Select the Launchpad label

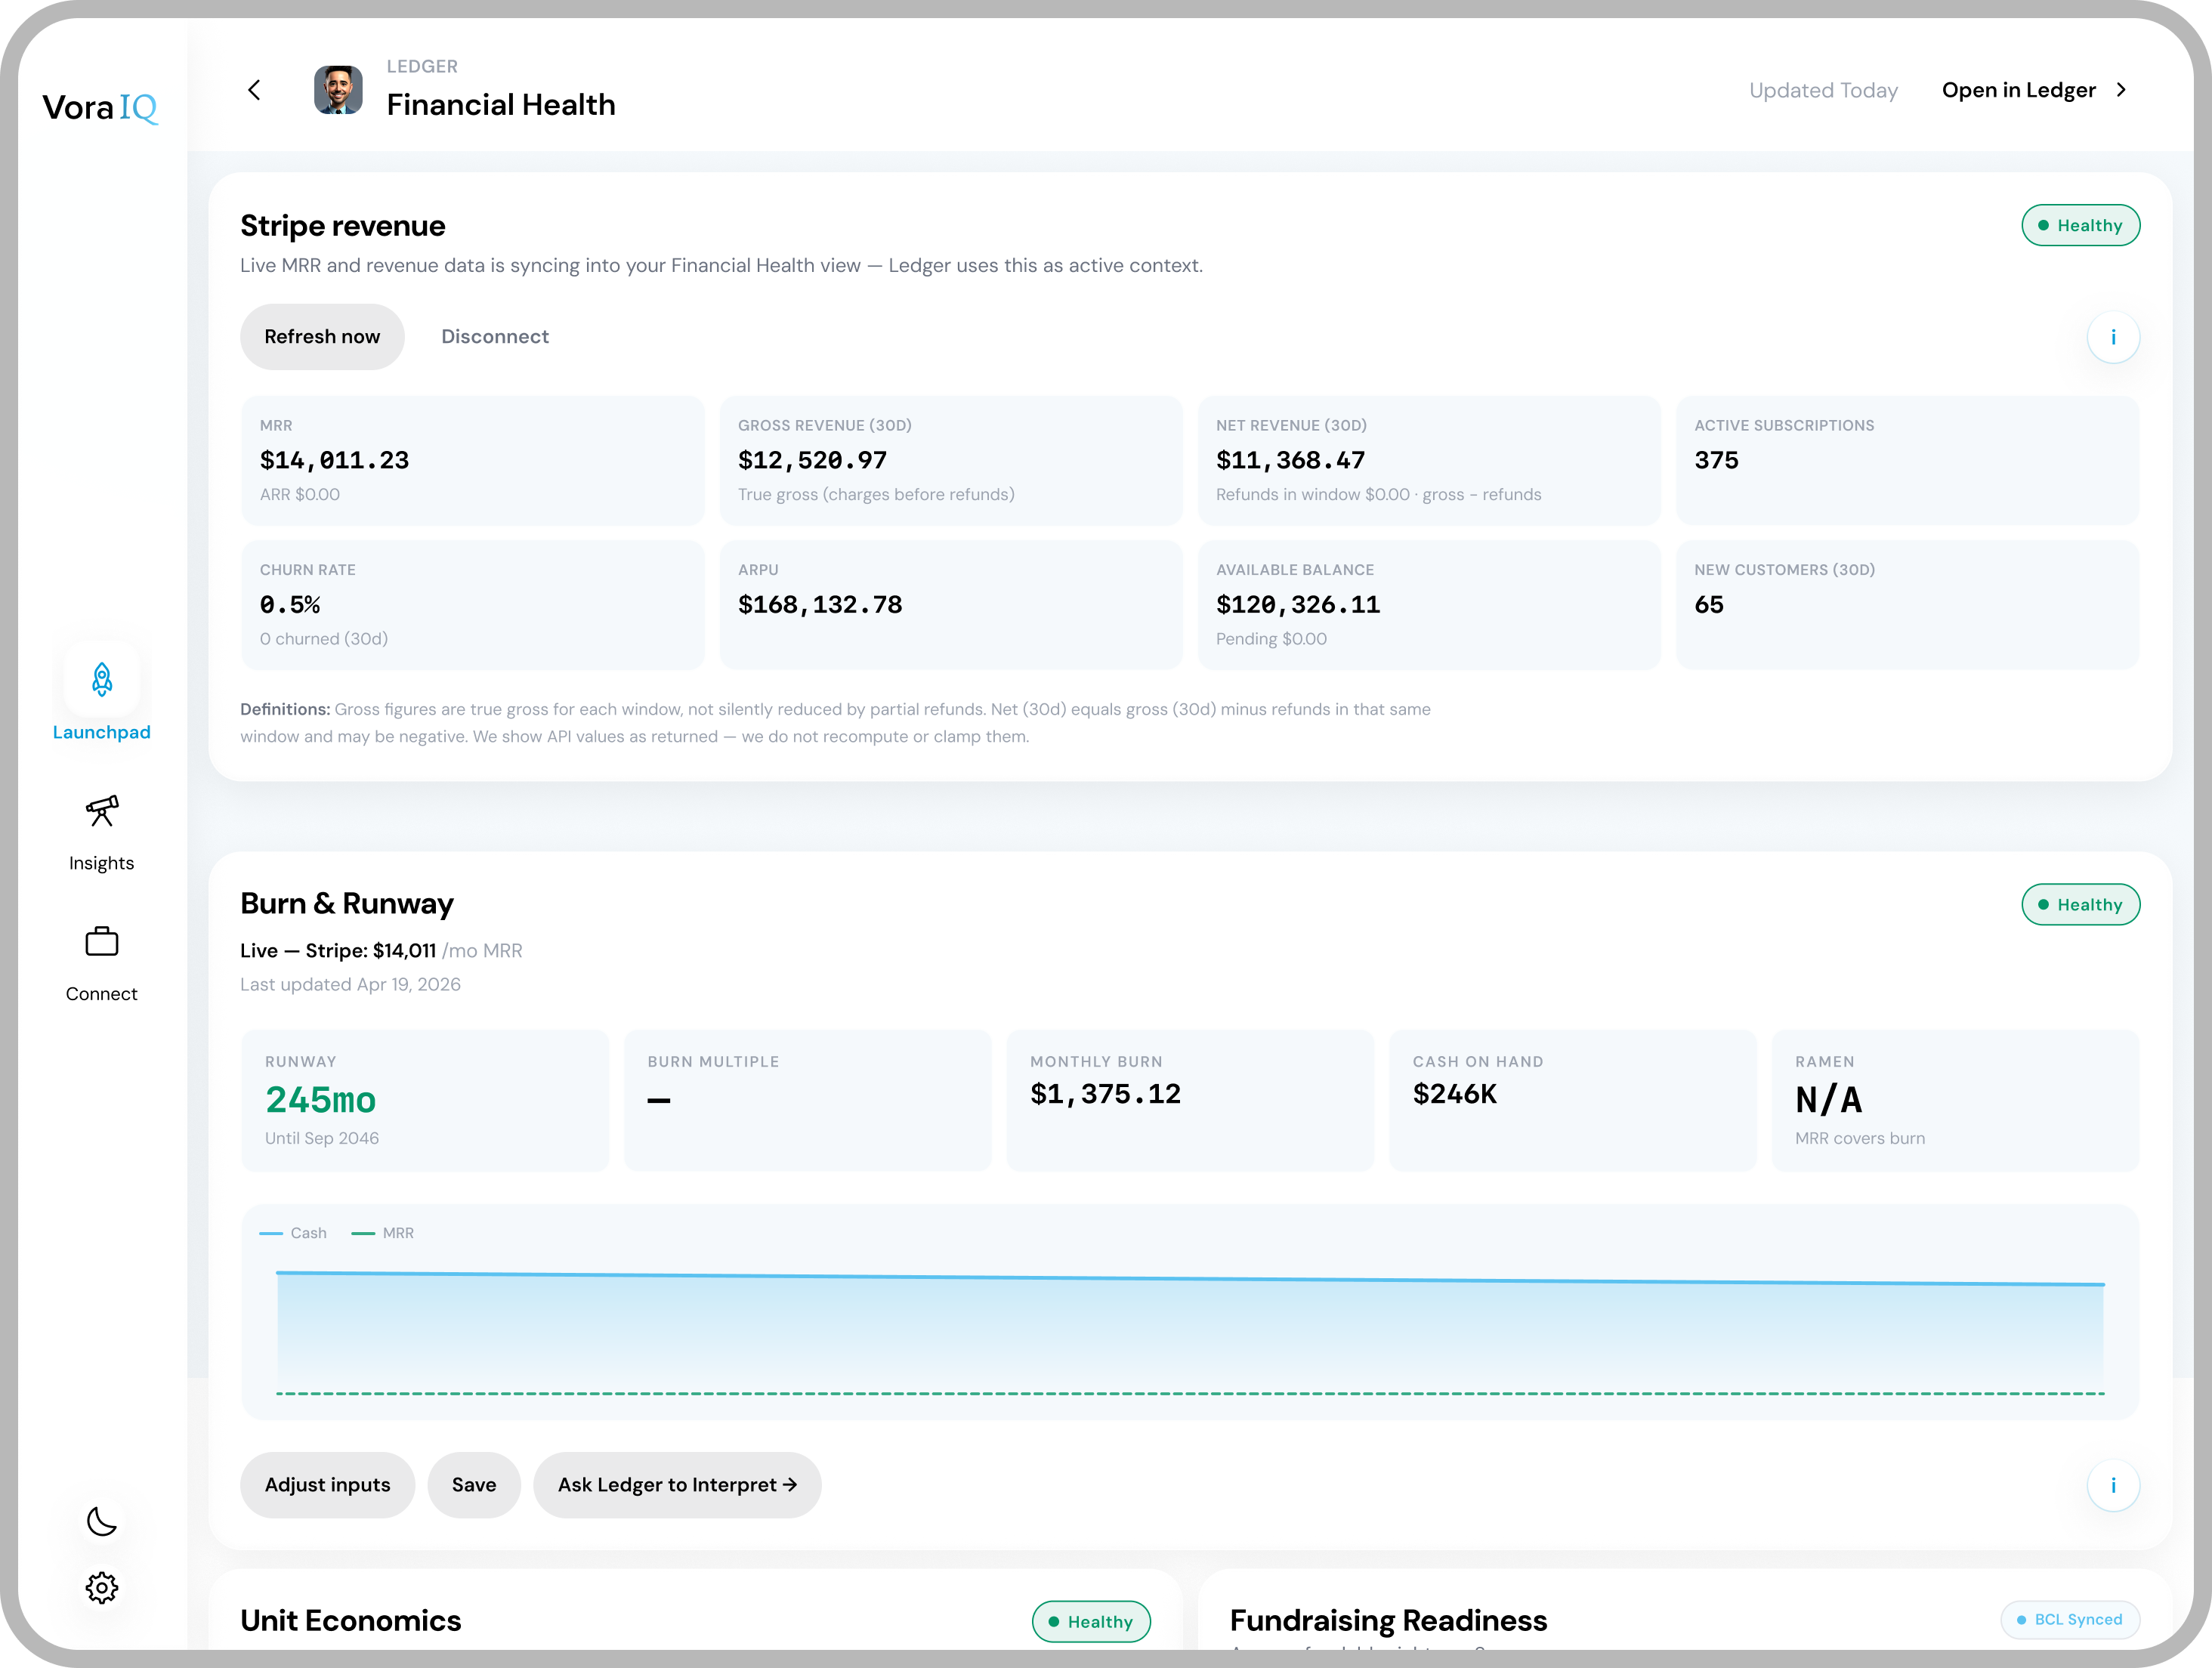(102, 732)
